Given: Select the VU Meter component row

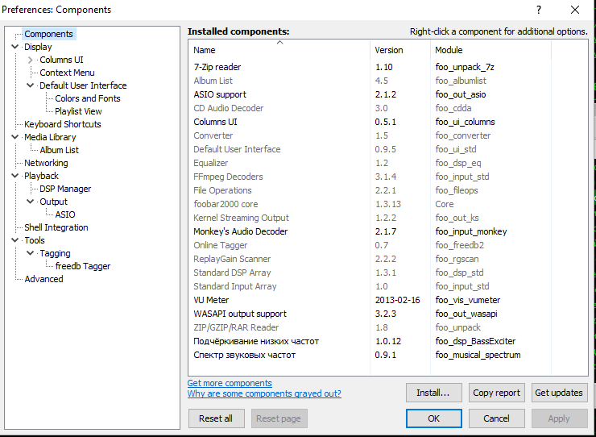Looking at the screenshot, I should pyautogui.click(x=212, y=300).
